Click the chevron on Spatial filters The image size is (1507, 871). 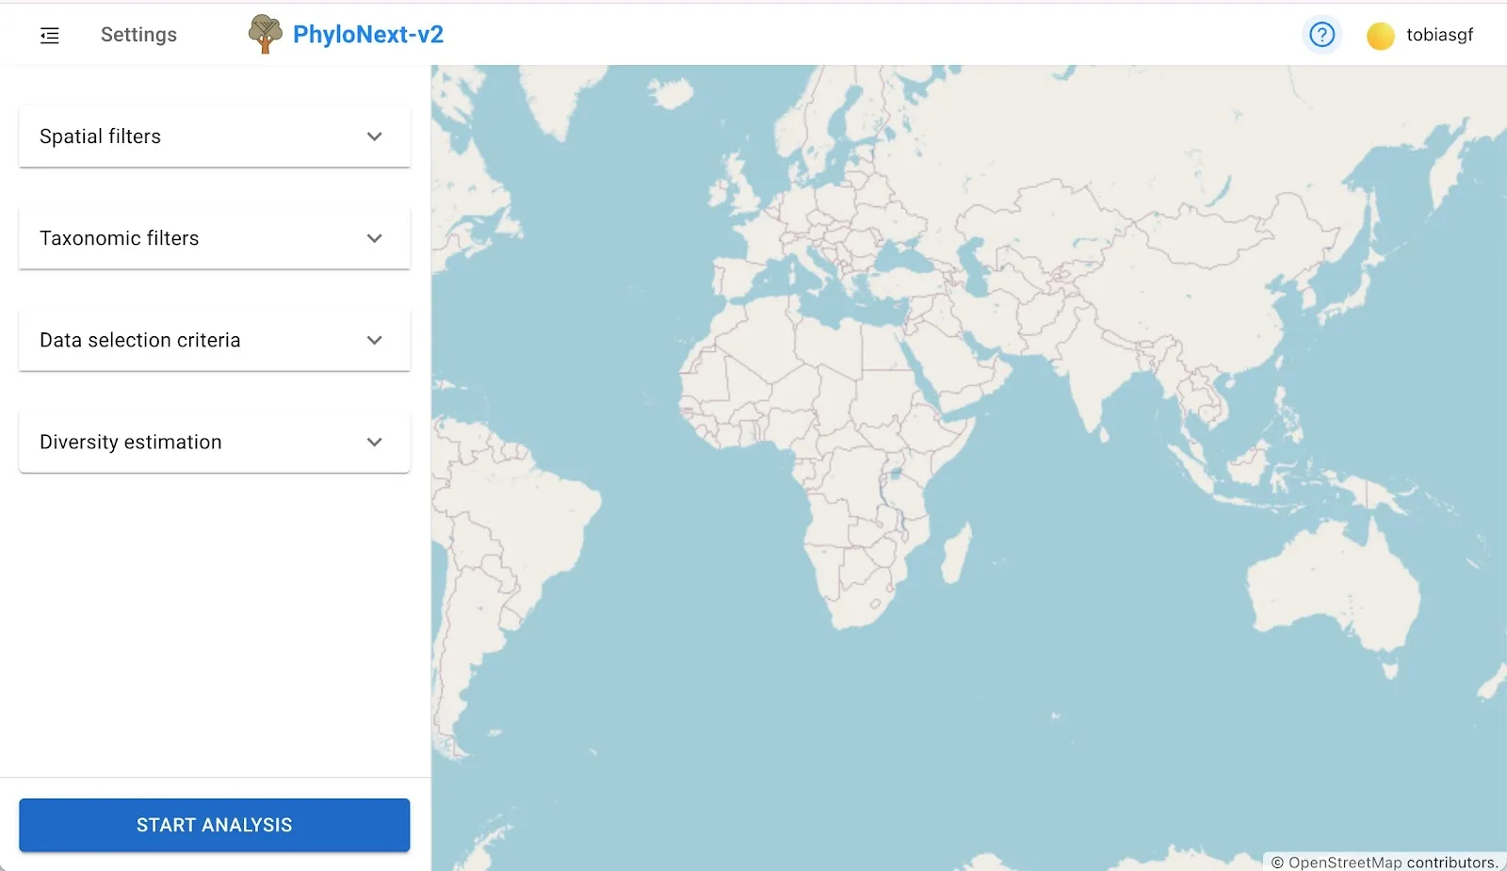[374, 137]
